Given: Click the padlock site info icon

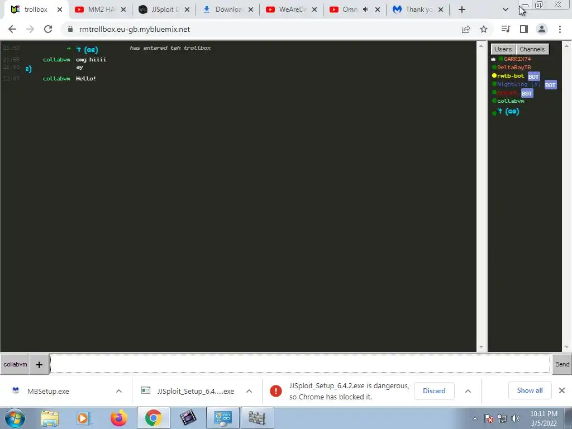Looking at the screenshot, I should [70, 29].
